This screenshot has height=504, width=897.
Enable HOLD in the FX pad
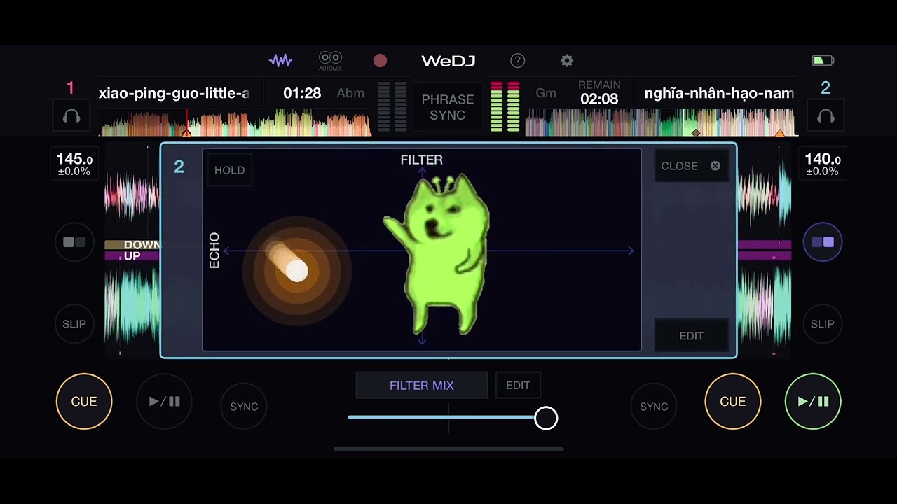229,170
